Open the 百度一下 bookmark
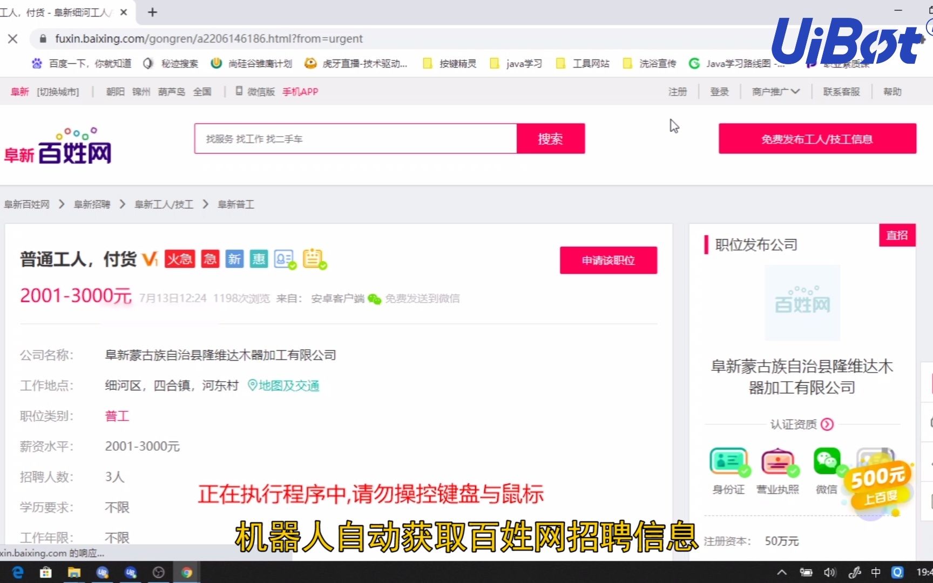This screenshot has width=933, height=583. 82,64
